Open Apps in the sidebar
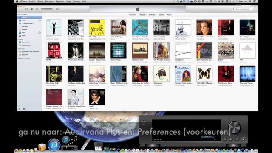 coord(29,32)
